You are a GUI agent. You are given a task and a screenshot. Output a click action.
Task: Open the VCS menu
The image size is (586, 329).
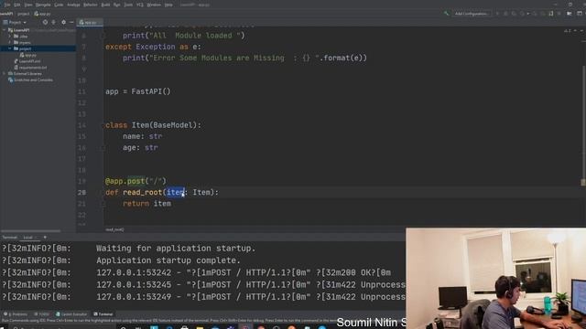pyautogui.click(x=140, y=5)
